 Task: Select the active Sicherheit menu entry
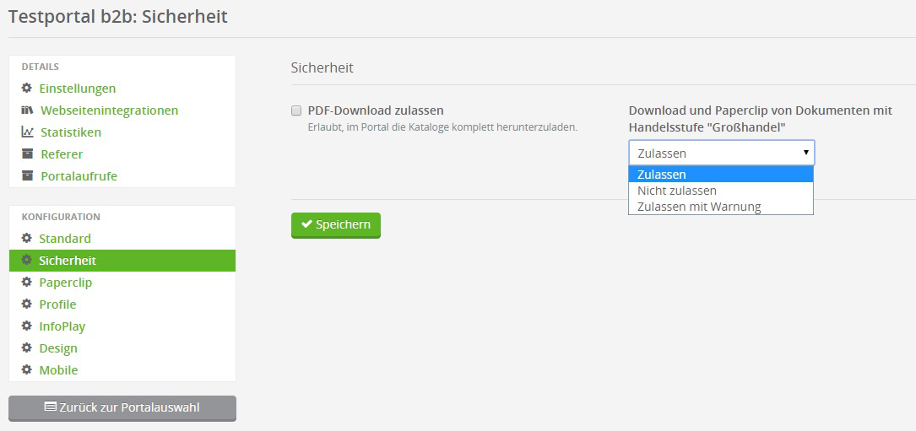68,261
